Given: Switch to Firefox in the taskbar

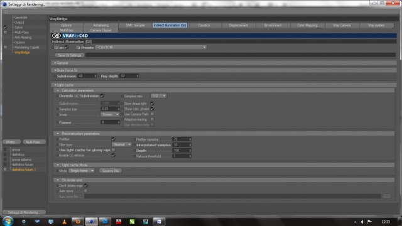Looking at the screenshot, I should [x=78, y=222].
